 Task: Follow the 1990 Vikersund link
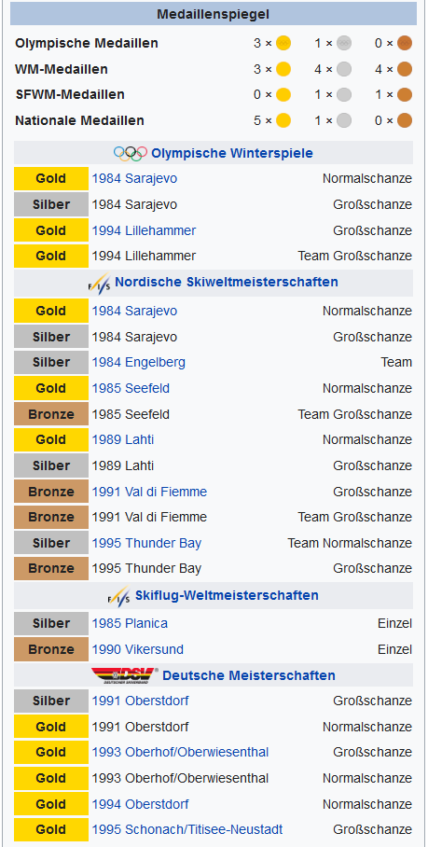coord(138,649)
